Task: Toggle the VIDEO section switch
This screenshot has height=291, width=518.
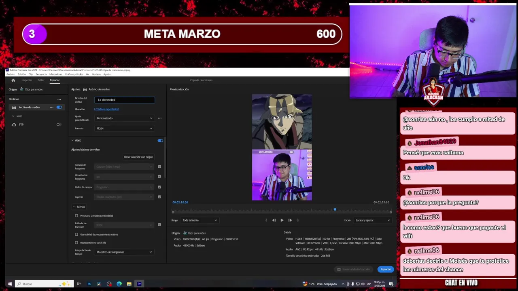Action: click(x=160, y=141)
